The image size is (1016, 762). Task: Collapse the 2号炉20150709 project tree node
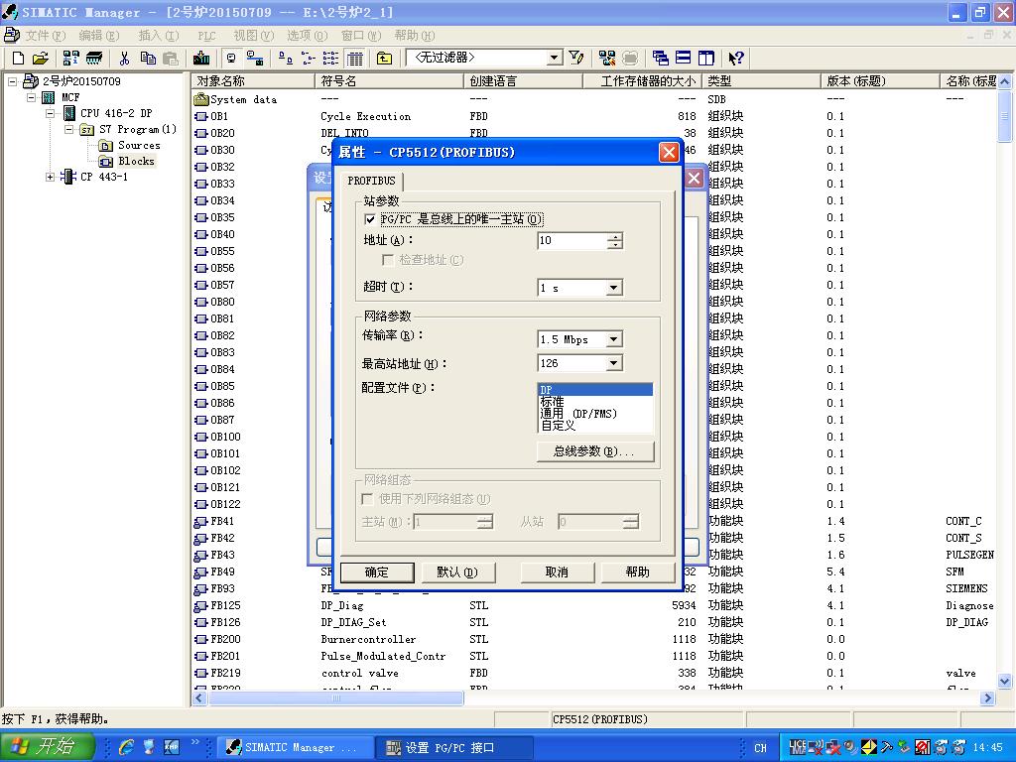[x=12, y=81]
